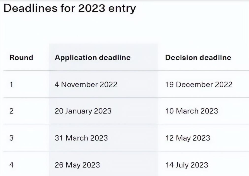Click the 'Deadlines for 2023 entry' heading
Image resolution: width=249 pixels, height=176 pixels.
point(69,8)
